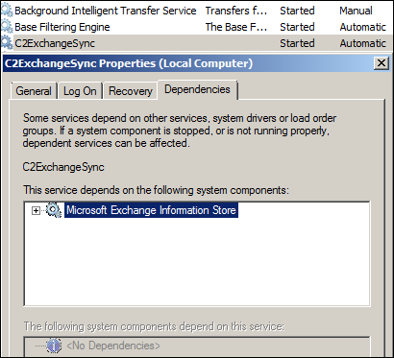Click the empty area of the depends-on list
The image size is (394, 358).
tap(197, 262)
